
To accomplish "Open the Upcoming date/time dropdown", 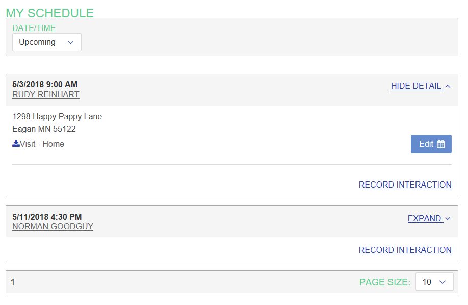I will coord(46,42).
